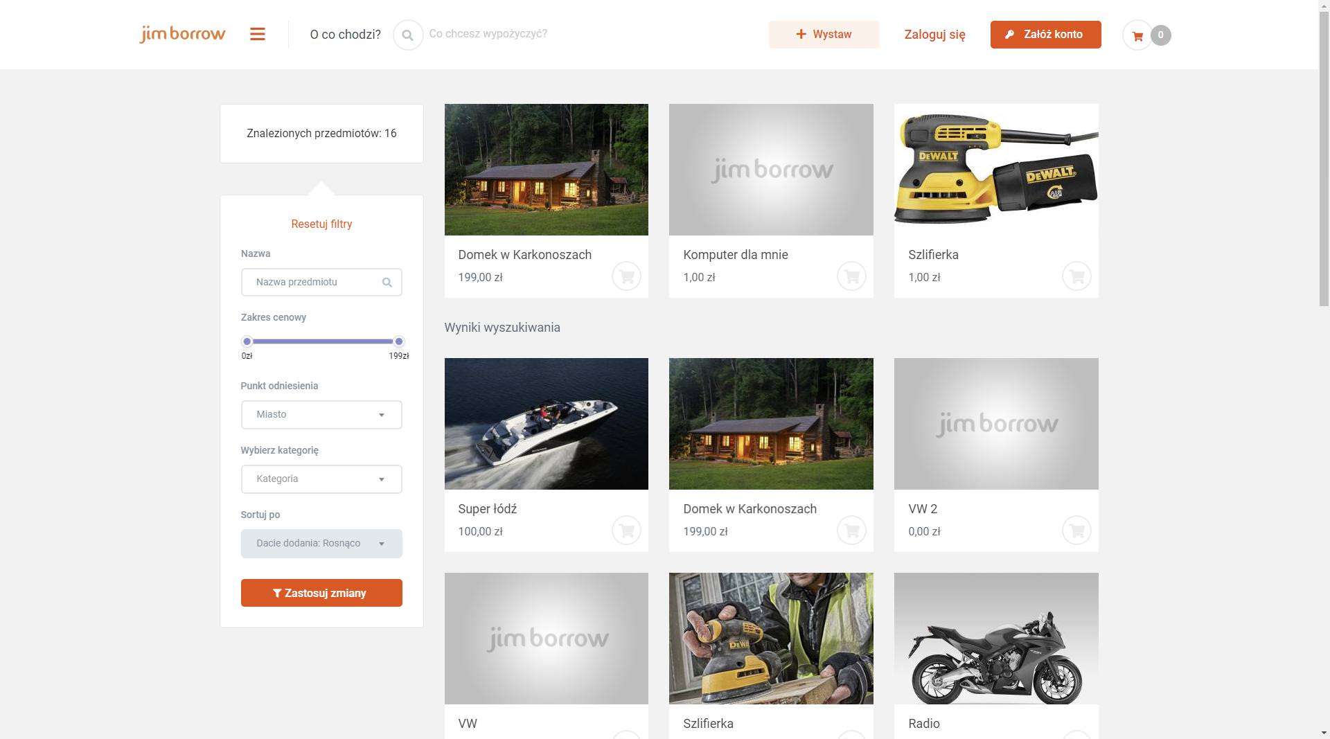Add Super łódź to cart

pos(626,531)
